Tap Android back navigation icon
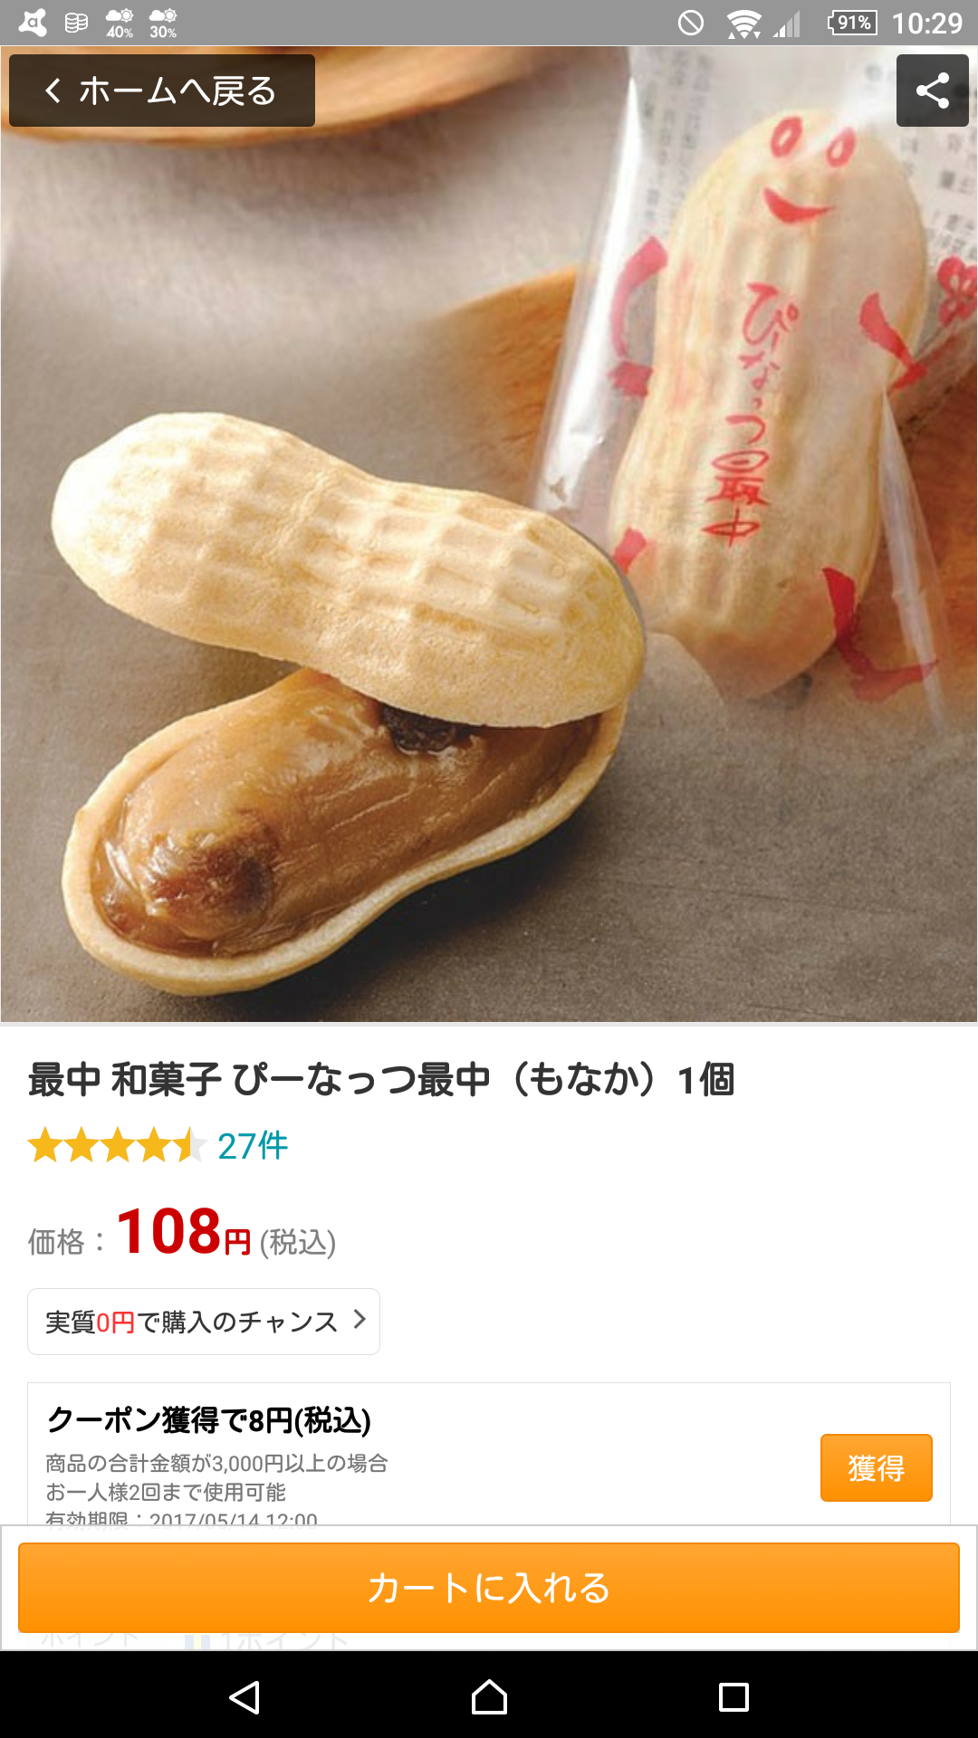The height and width of the screenshot is (1738, 978). click(x=244, y=1697)
